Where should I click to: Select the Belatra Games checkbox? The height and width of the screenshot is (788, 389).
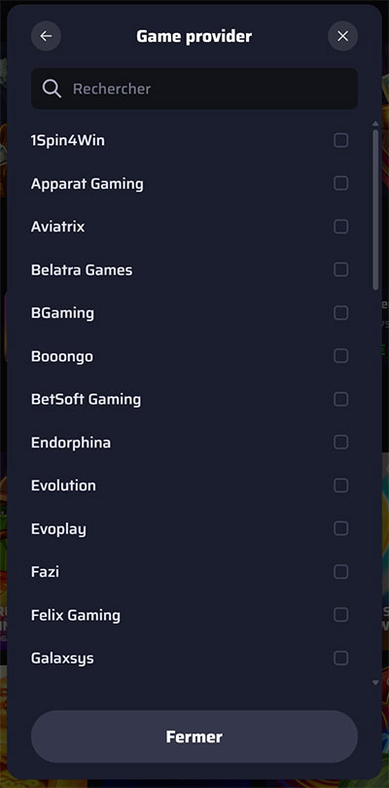click(x=340, y=269)
